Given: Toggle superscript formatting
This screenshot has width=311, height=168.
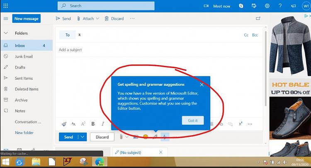Looking at the screenshot, I should pos(241,124).
